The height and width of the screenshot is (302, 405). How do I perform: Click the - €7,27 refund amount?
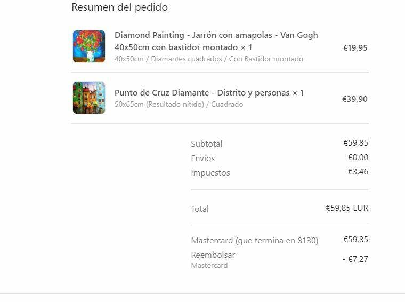click(355, 259)
